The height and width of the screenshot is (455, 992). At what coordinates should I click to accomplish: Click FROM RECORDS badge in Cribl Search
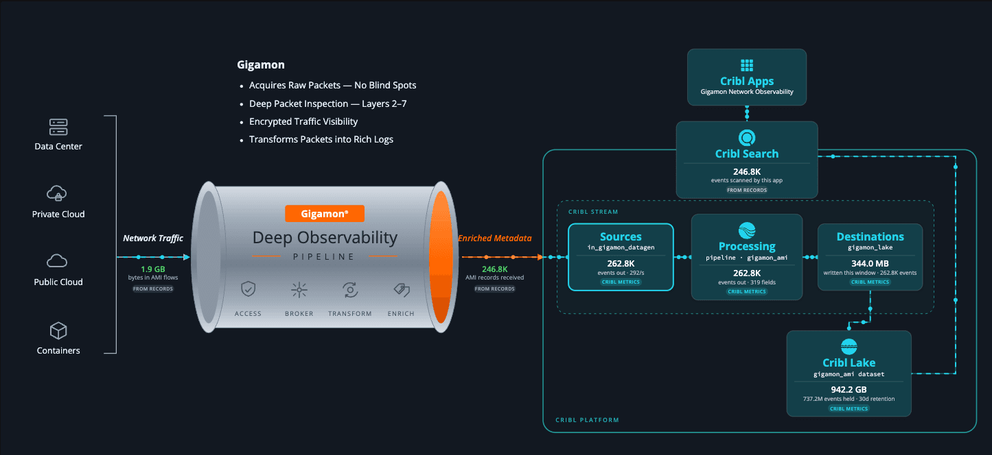pos(747,190)
